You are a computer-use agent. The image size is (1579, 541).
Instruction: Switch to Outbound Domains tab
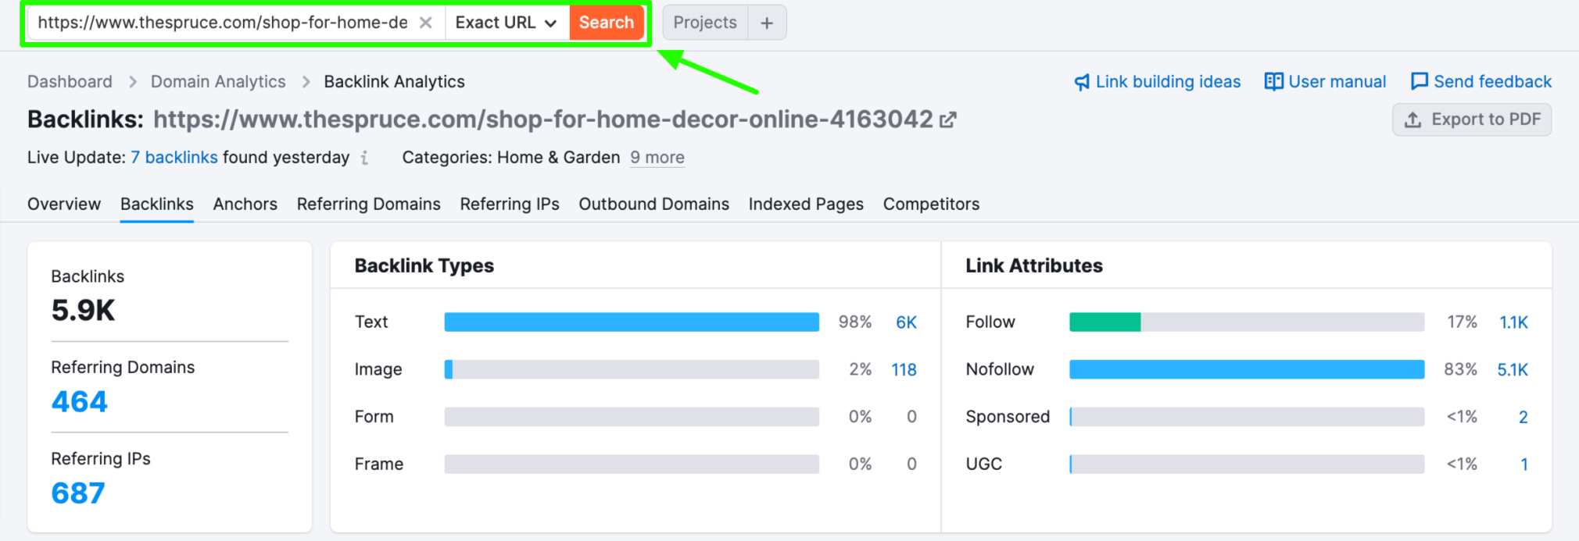(x=654, y=205)
